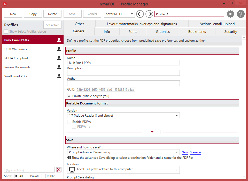This screenshot has height=181, width=248.
Task: Check the Private filter checkbox
Action: pyautogui.click(x=27, y=176)
